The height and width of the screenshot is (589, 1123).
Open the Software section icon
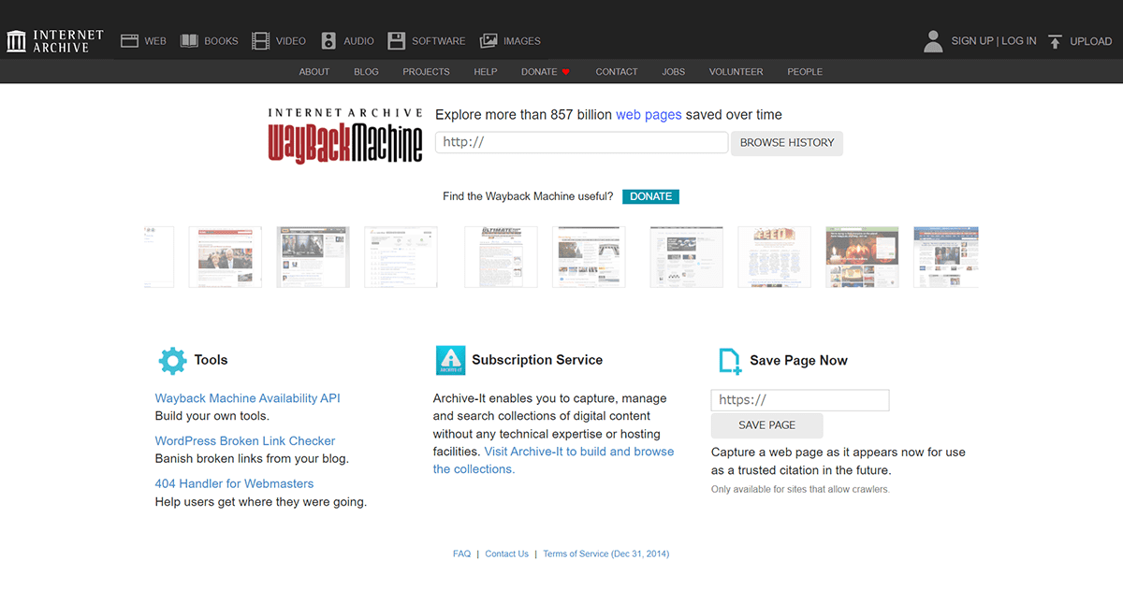coord(396,41)
